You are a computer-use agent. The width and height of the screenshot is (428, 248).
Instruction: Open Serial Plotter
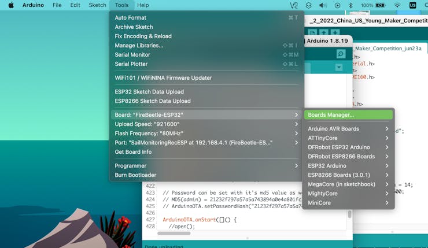click(x=206, y=64)
